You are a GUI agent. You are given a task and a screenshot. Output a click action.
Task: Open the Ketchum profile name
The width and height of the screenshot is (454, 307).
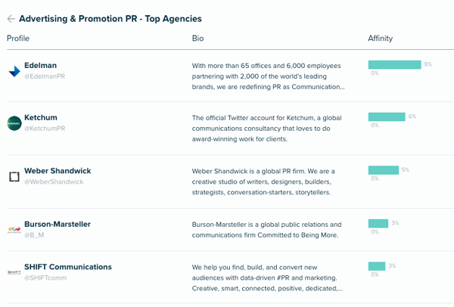pos(41,117)
